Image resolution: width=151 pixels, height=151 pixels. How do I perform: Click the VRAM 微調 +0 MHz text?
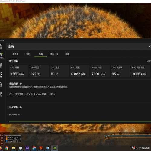[x=46, y=94]
